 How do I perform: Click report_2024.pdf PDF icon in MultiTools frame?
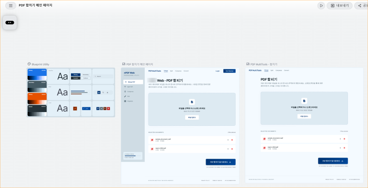coord(265,148)
